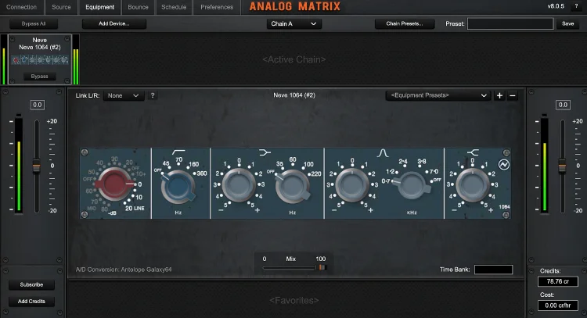Click the minus icon beside Equipment Presets

[x=513, y=95]
